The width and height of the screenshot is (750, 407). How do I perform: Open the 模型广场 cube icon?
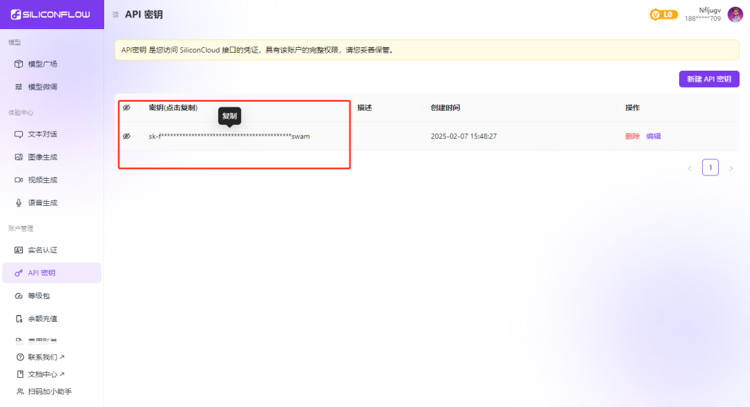pyautogui.click(x=19, y=64)
